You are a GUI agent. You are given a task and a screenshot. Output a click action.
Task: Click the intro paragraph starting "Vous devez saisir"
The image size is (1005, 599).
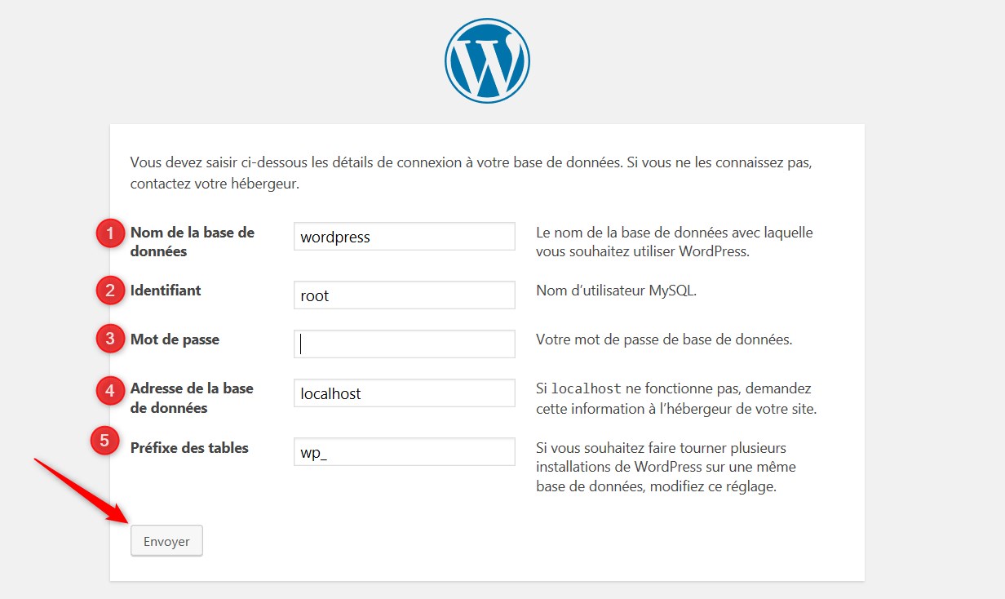pyautogui.click(x=472, y=172)
